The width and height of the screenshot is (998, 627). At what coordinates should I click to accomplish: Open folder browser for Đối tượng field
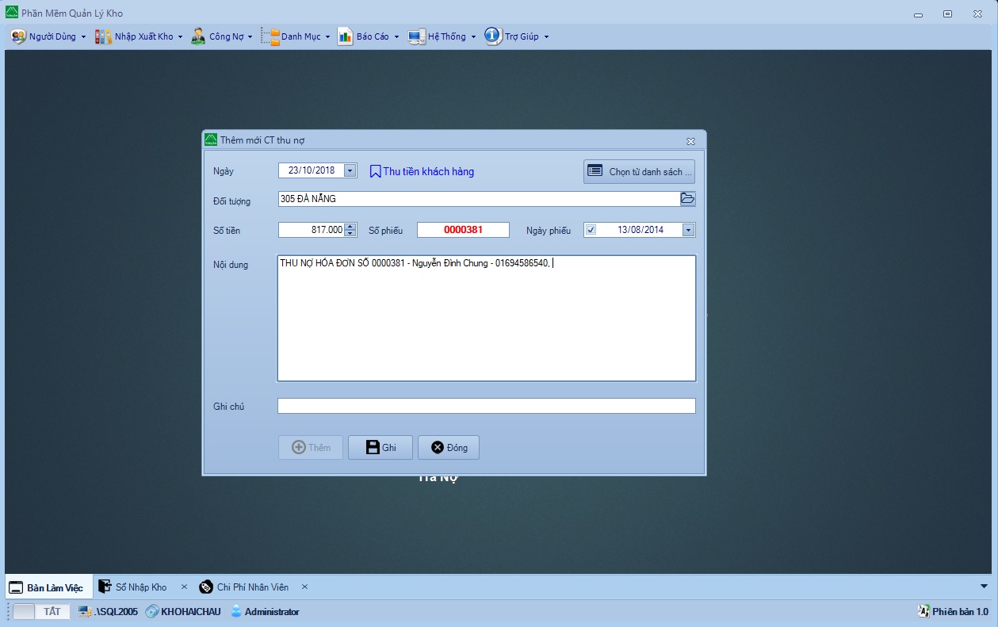click(688, 199)
